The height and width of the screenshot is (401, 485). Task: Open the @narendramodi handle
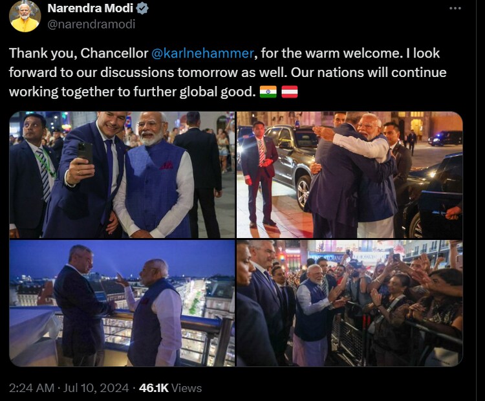91,24
